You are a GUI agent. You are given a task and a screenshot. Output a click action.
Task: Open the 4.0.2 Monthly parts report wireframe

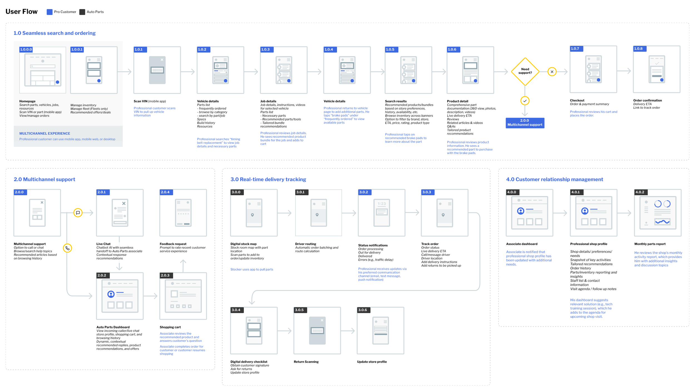658,213
